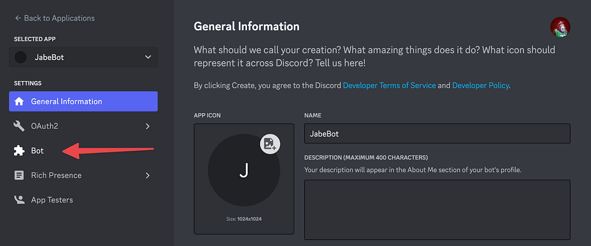
Task: Open the Rich Presence settings
Action: (83, 175)
